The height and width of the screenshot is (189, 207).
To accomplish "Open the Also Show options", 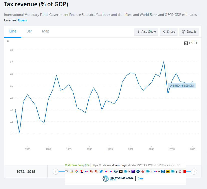I will click(x=146, y=32).
